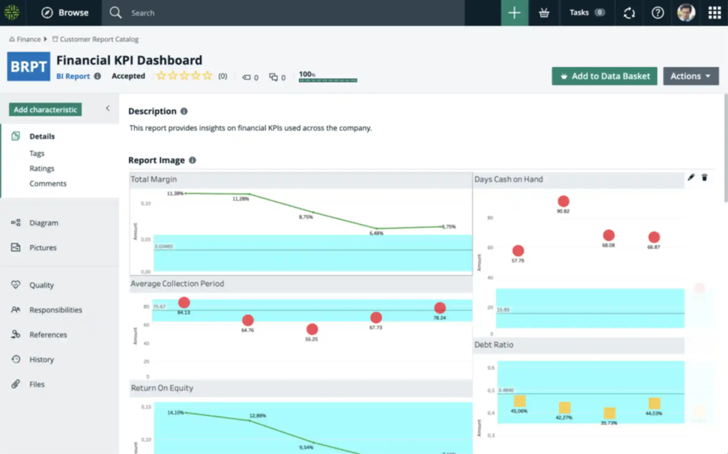
Task: Click the Pictures image icon
Action: (x=16, y=247)
